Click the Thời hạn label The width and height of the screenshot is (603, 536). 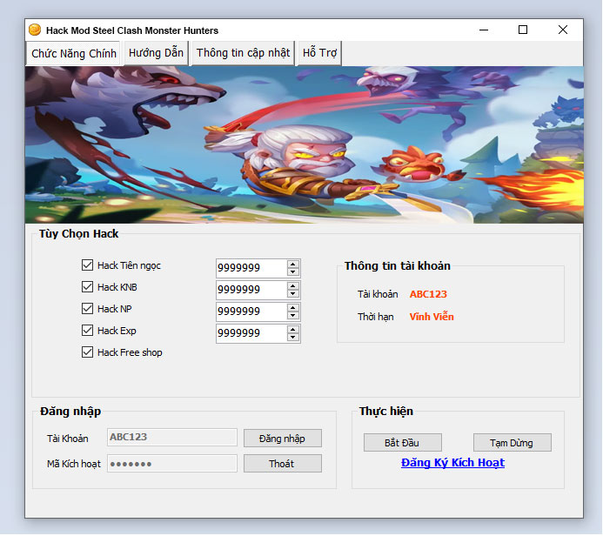click(375, 317)
